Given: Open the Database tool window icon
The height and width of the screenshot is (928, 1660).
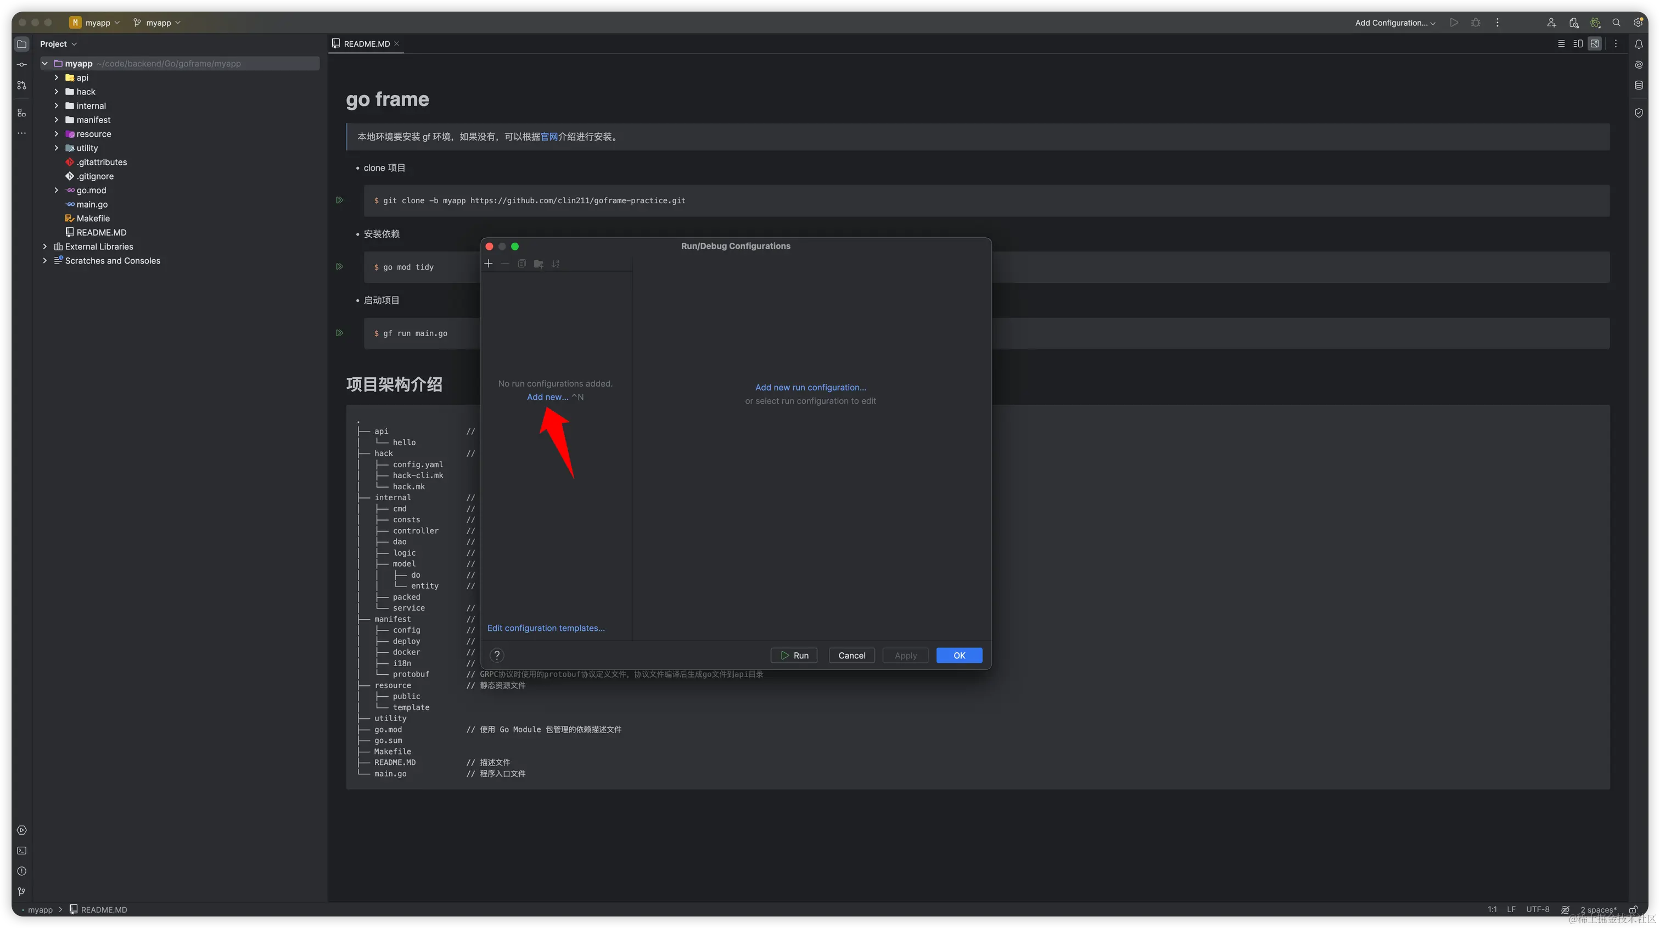Looking at the screenshot, I should click(1638, 85).
